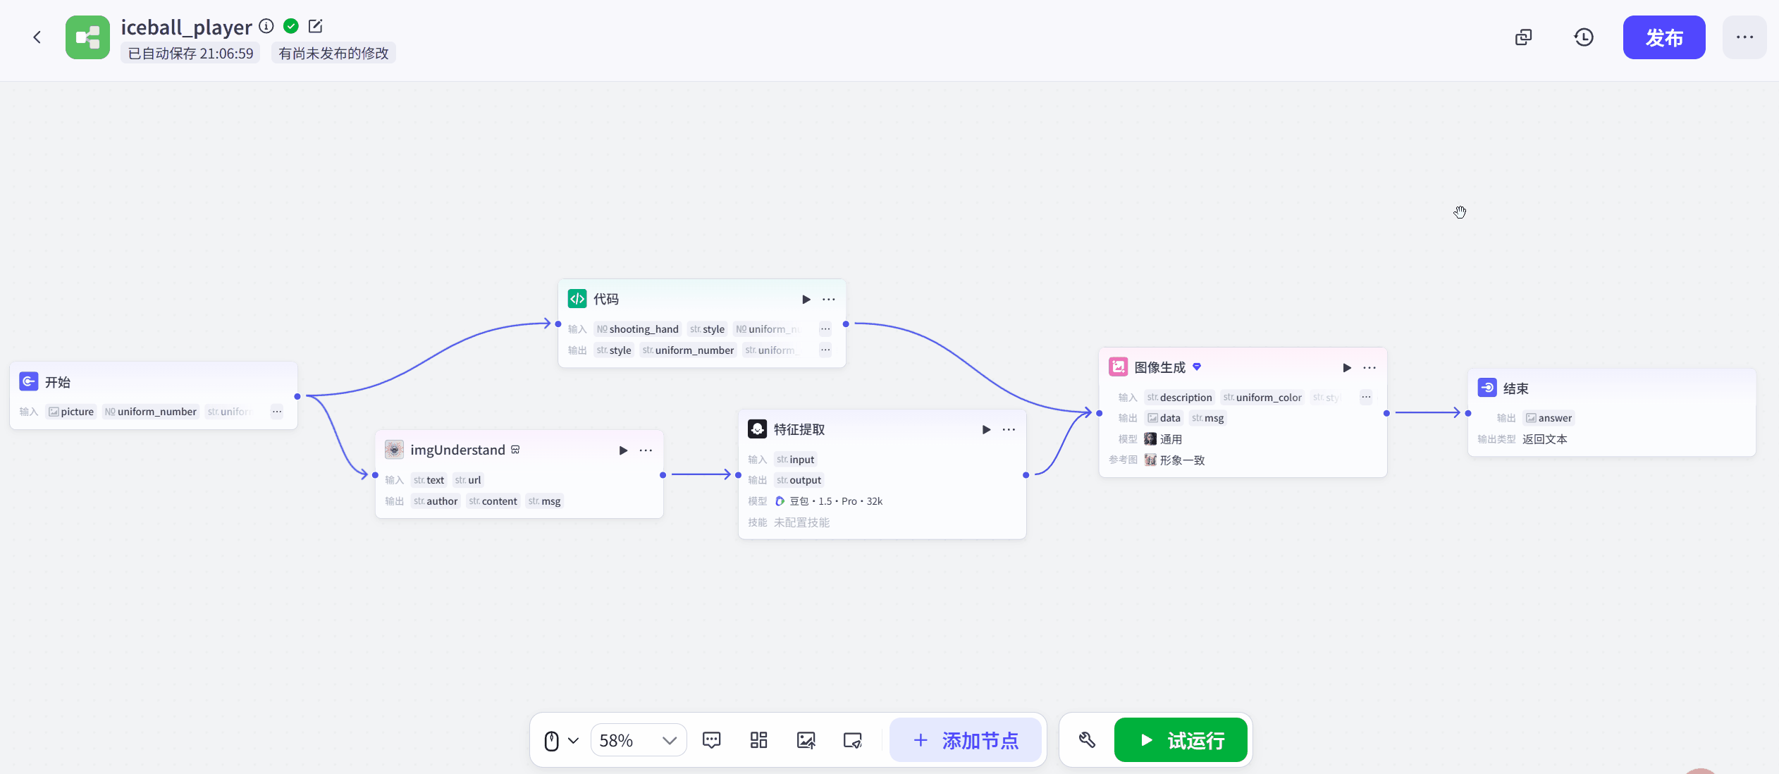Click the image upload icon in toolbar
This screenshot has height=774, width=1779.
[x=806, y=740]
